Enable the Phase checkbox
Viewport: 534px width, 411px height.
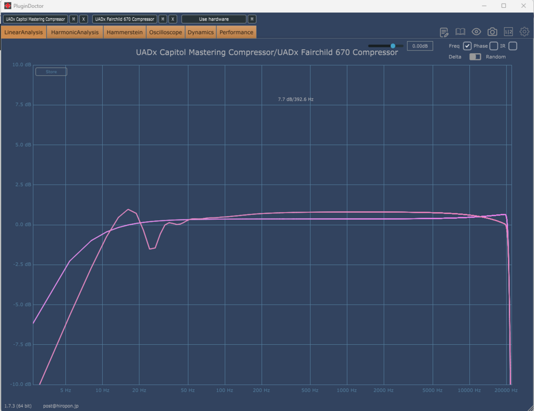pyautogui.click(x=494, y=46)
